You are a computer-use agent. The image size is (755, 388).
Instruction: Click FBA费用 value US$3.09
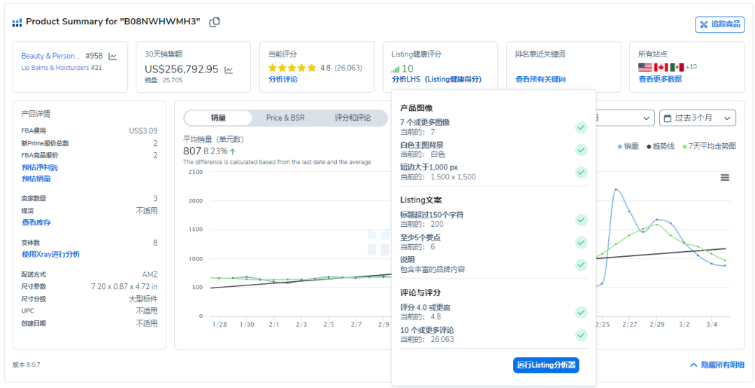point(143,130)
